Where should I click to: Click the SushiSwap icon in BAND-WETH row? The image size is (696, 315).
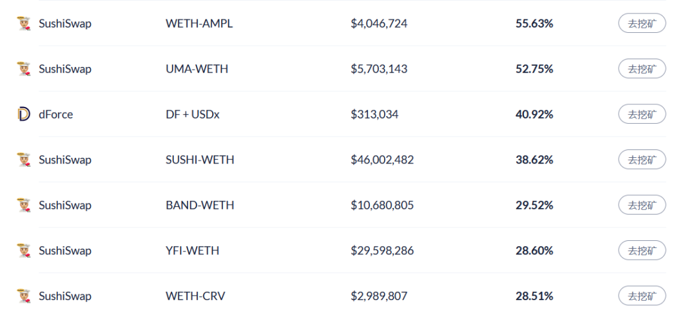coord(24,205)
